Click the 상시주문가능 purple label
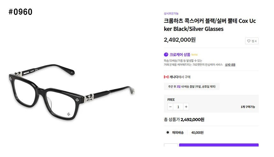Screen dimensions: 274x157 pos(171,14)
